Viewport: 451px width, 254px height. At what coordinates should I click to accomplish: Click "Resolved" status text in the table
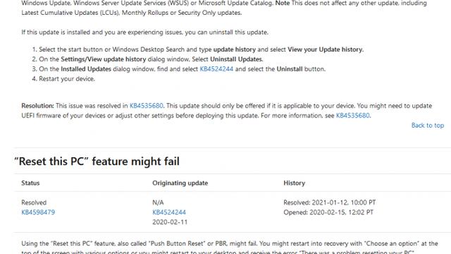pos(34,202)
